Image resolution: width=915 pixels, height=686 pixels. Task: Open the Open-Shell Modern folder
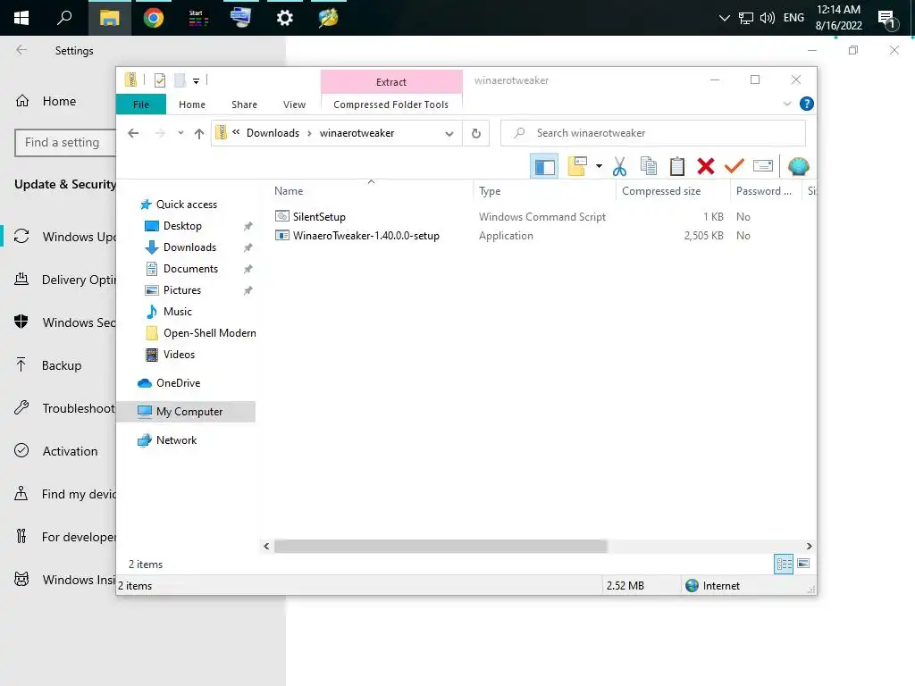[209, 333]
